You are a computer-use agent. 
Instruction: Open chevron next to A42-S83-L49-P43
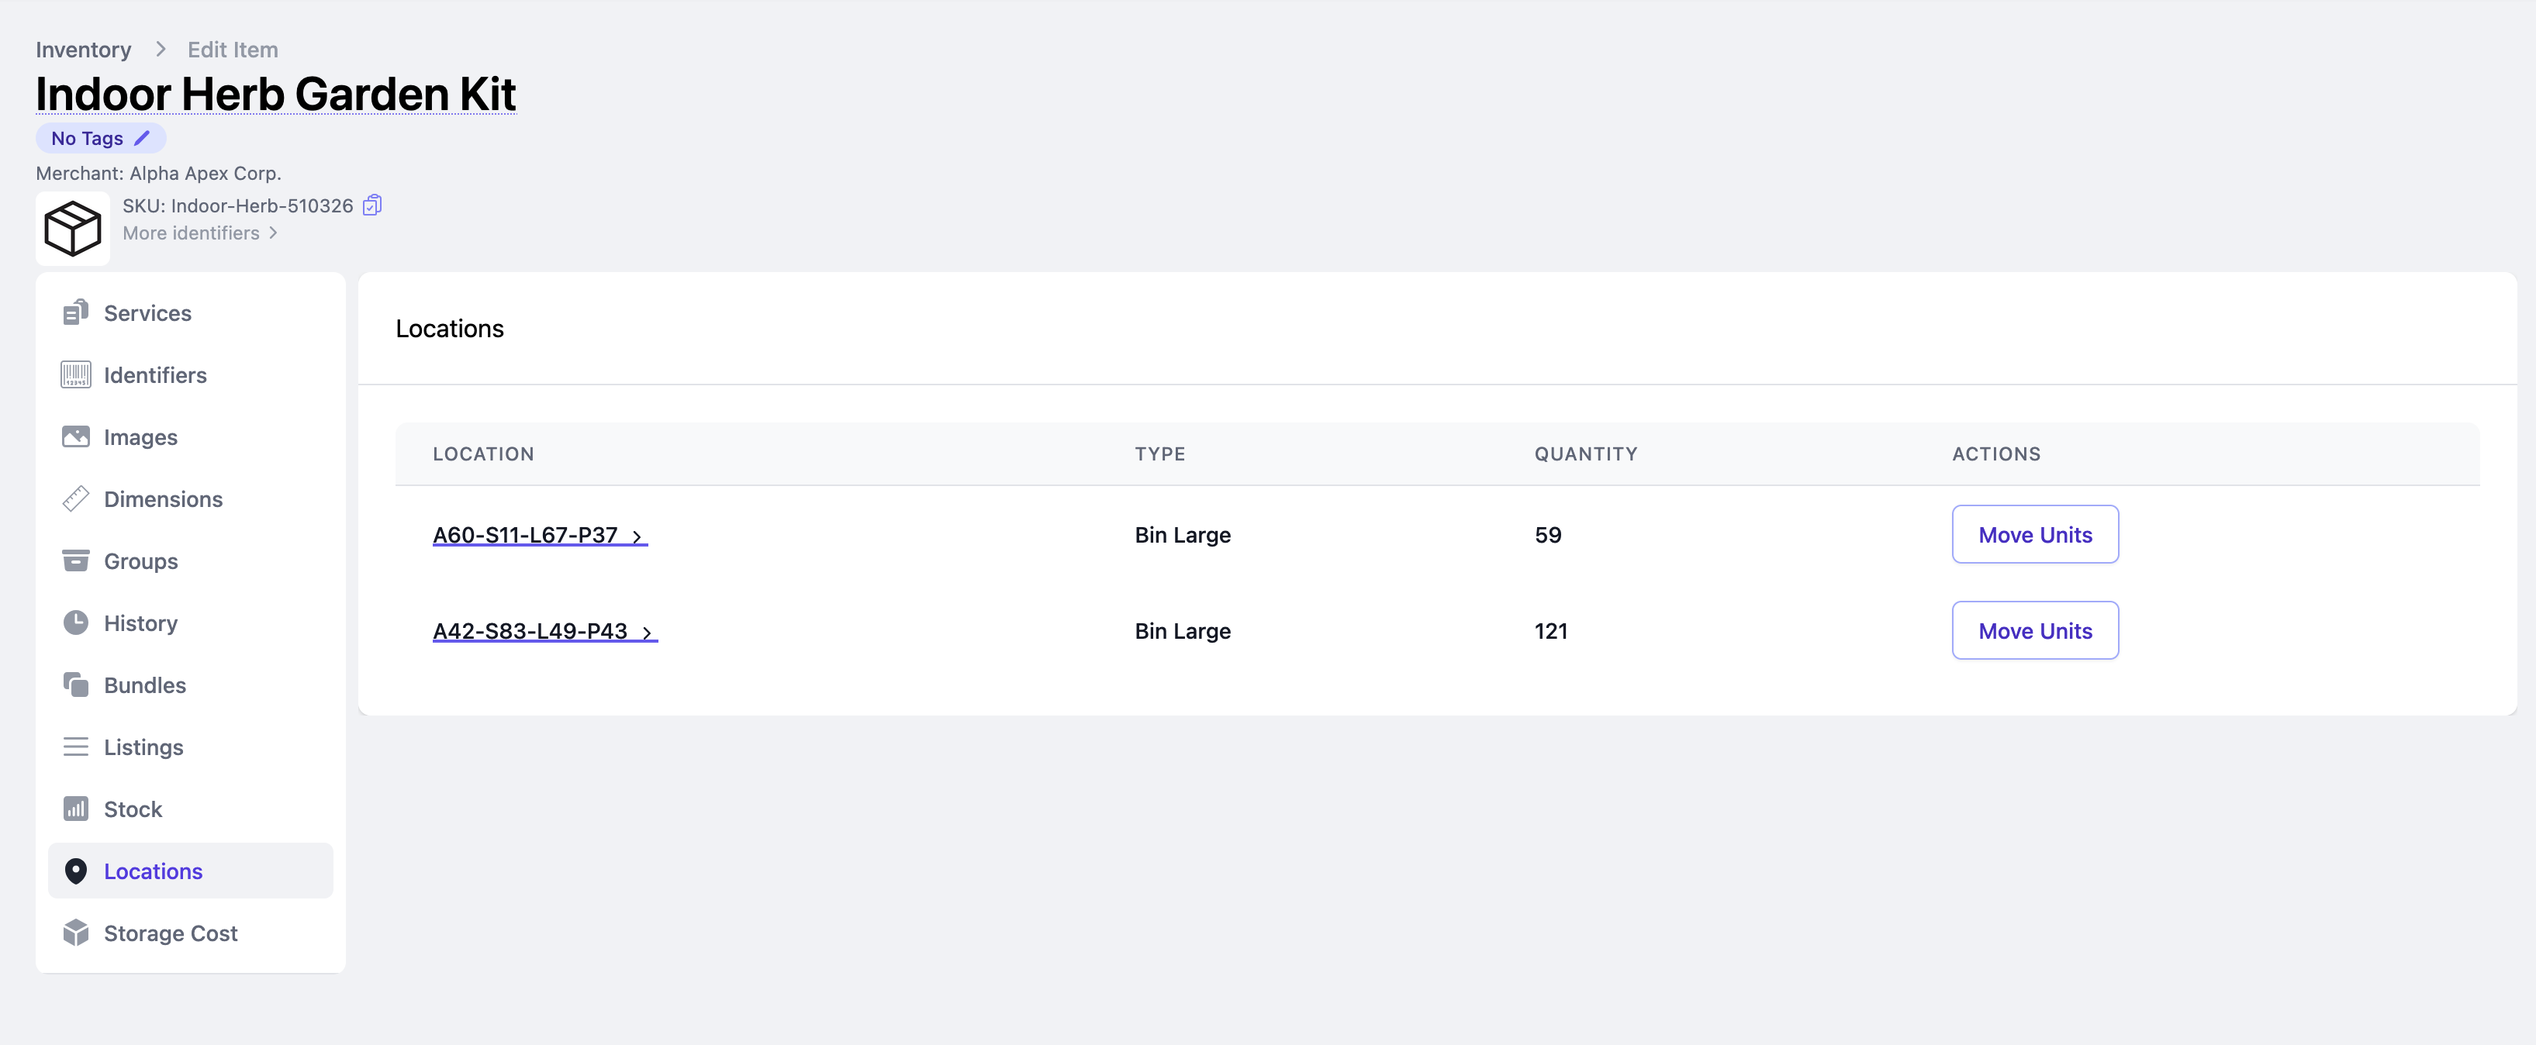click(x=647, y=633)
